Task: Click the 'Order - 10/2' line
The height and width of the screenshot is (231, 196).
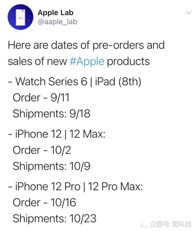Action: (42, 150)
